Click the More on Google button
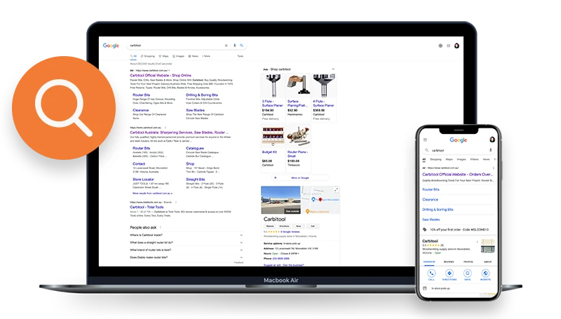561x319 pixels. tap(299, 177)
